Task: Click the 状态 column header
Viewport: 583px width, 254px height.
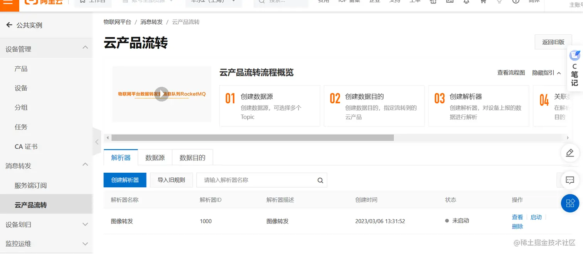Action: click(451, 200)
